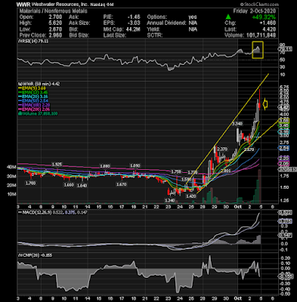Click the 1.420 price annotation on chart
Viewport: 297px width, 302px height.
190,196
